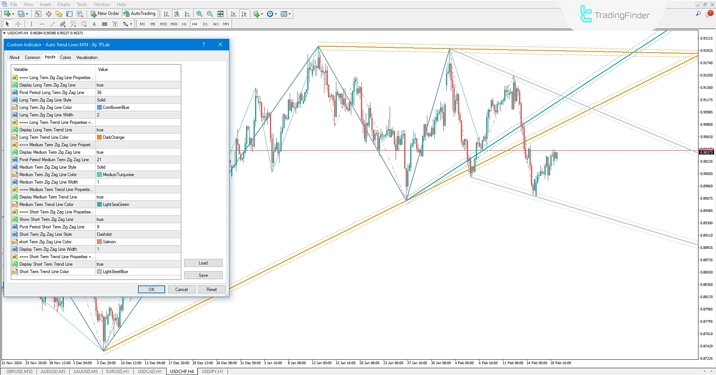
Task: Enable chart auto scroll
Action: (233, 14)
